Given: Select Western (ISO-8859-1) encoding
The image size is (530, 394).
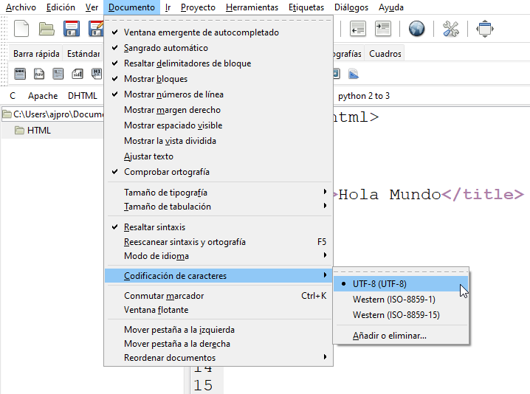Looking at the screenshot, I should (x=393, y=300).
